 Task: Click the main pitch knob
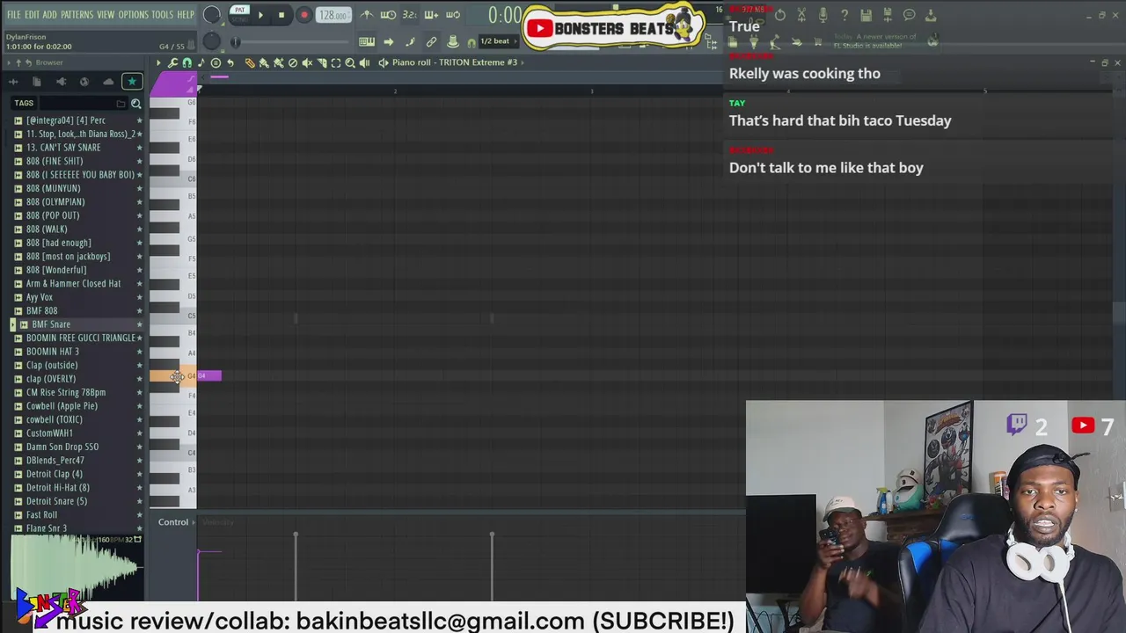tap(212, 41)
